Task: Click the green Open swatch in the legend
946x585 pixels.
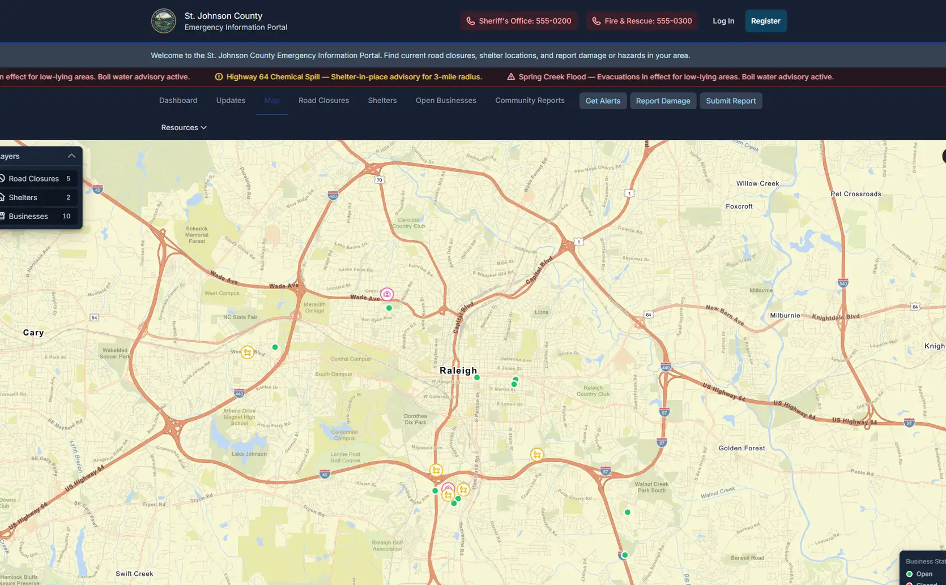Action: [909, 574]
